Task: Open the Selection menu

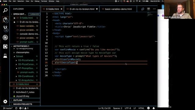Action: 21,1
